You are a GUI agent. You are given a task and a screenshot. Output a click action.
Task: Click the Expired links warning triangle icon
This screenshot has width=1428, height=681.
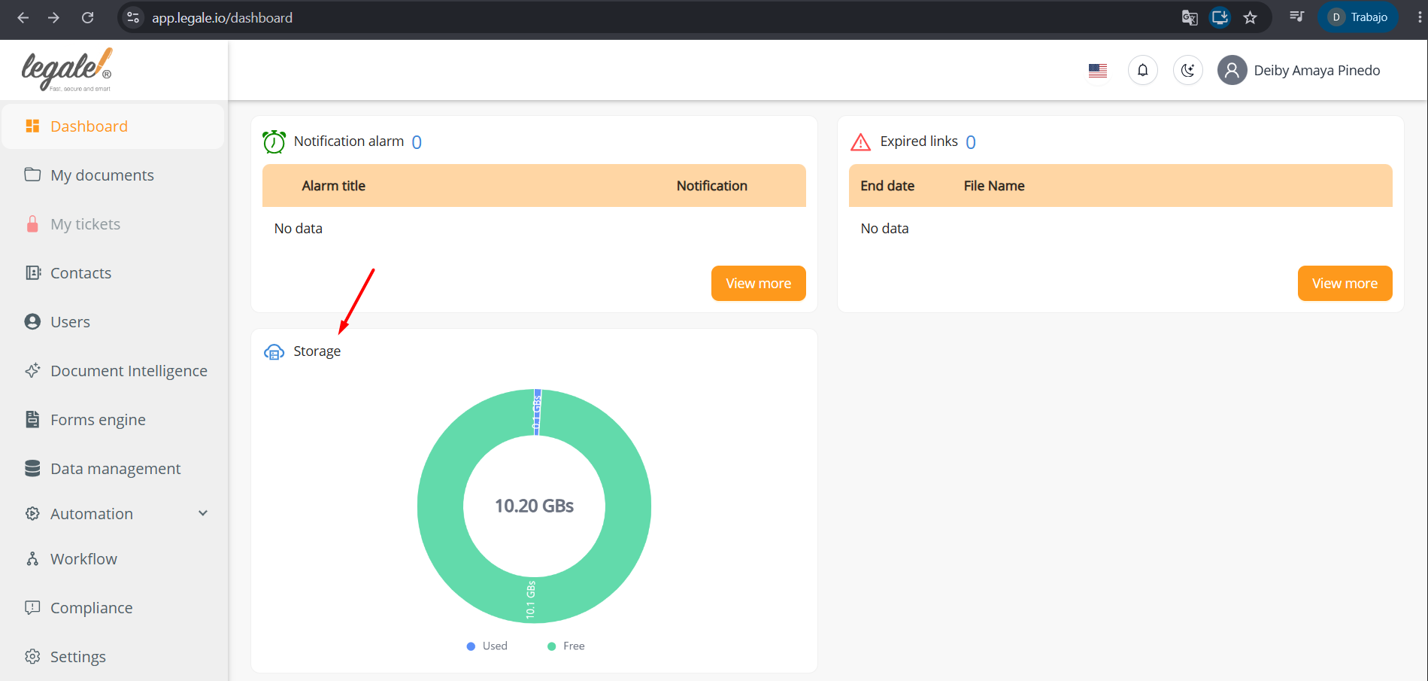pos(860,141)
